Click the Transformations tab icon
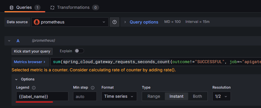The image size is (261, 108). point(52,8)
